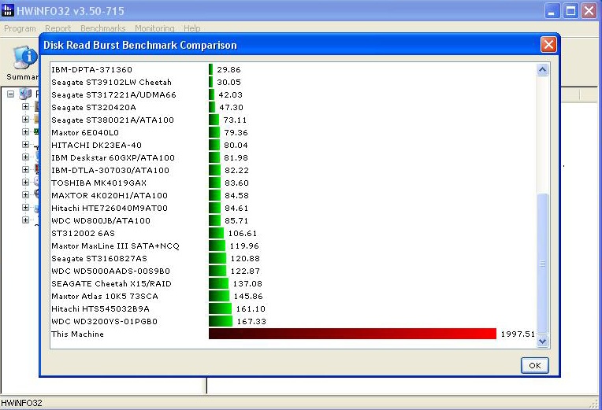602x410 pixels.
Task: Click the 106.61 benchmark value
Action: pos(242,233)
